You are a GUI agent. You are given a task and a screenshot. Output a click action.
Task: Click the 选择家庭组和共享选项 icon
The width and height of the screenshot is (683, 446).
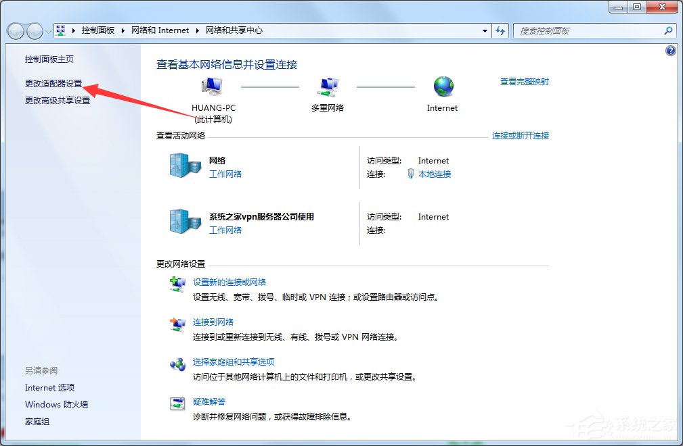(x=178, y=364)
